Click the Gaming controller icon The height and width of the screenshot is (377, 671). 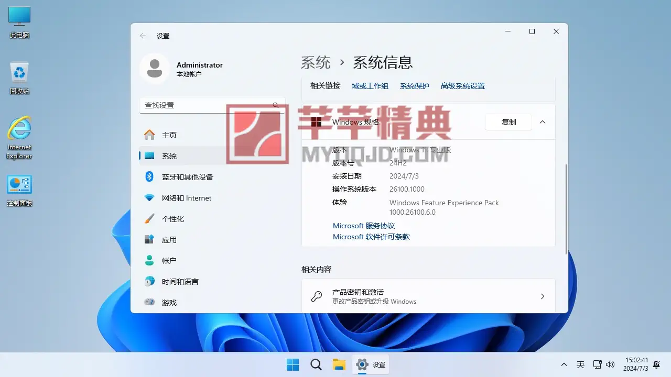[149, 302]
